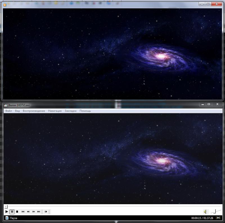The image size is (225, 223).
Task: Open the Помощь menu
Action: (85, 111)
